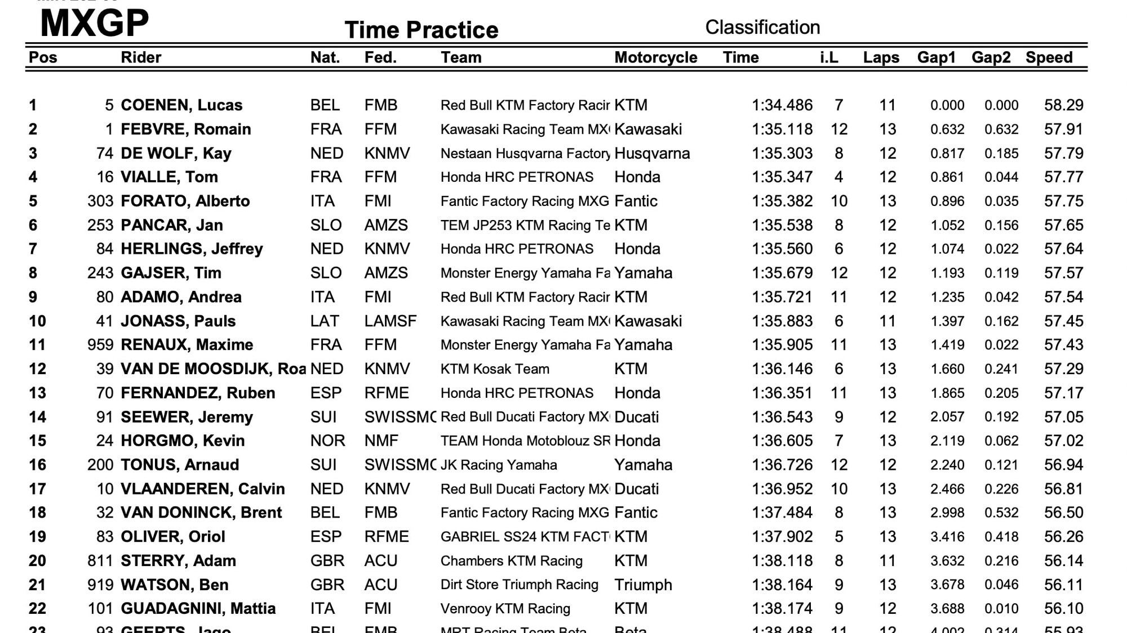Click the Team column header

pyautogui.click(x=461, y=57)
